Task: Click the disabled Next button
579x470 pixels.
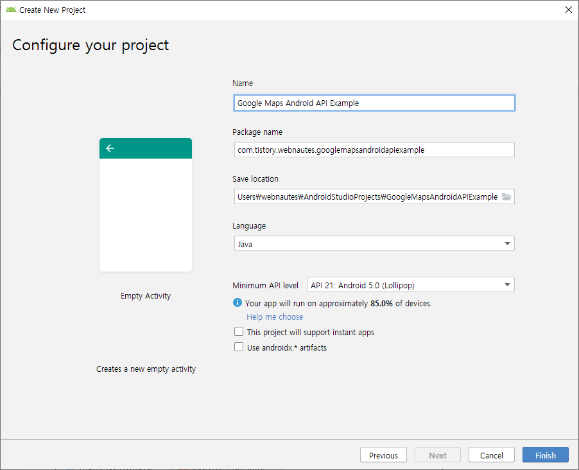Action: click(x=438, y=455)
